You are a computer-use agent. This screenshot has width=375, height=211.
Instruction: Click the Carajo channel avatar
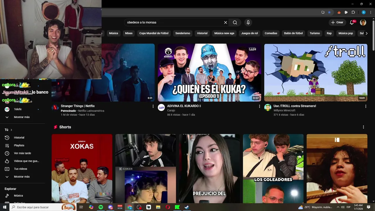pyautogui.click(x=161, y=108)
